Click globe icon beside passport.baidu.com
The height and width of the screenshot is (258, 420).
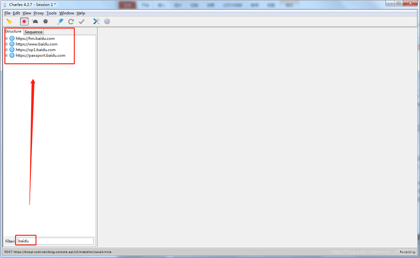point(12,55)
